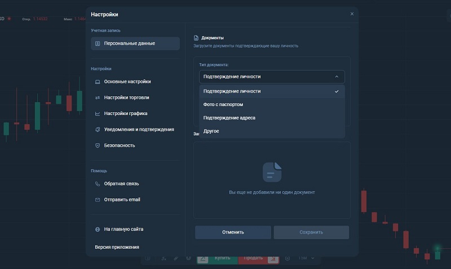Select Фото с паспортом option
The image size is (451, 269).
coord(272,104)
